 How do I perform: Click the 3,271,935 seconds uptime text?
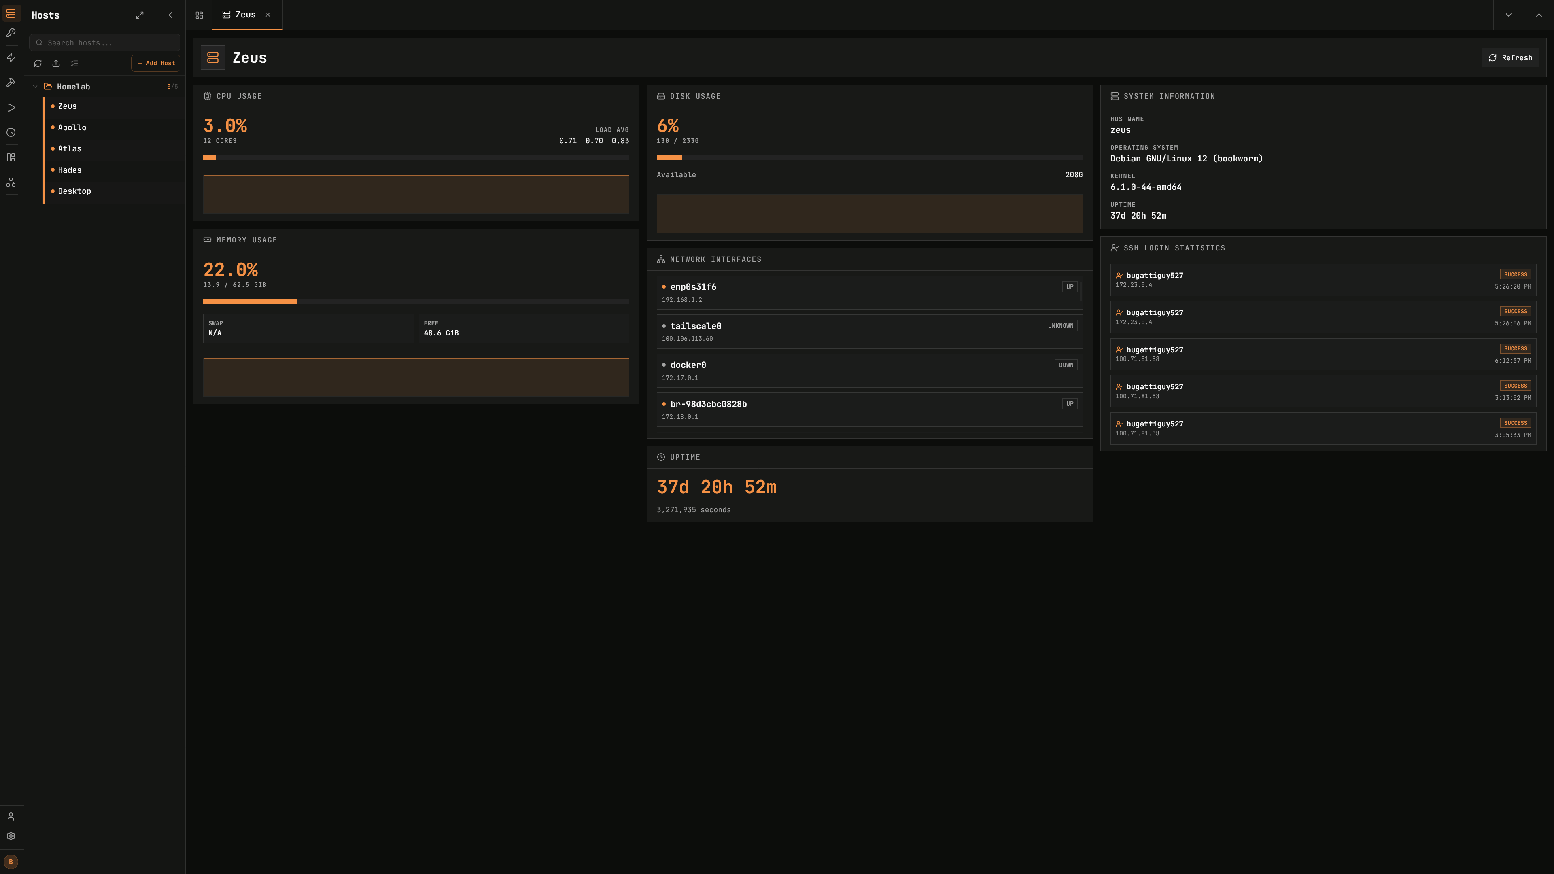694,510
